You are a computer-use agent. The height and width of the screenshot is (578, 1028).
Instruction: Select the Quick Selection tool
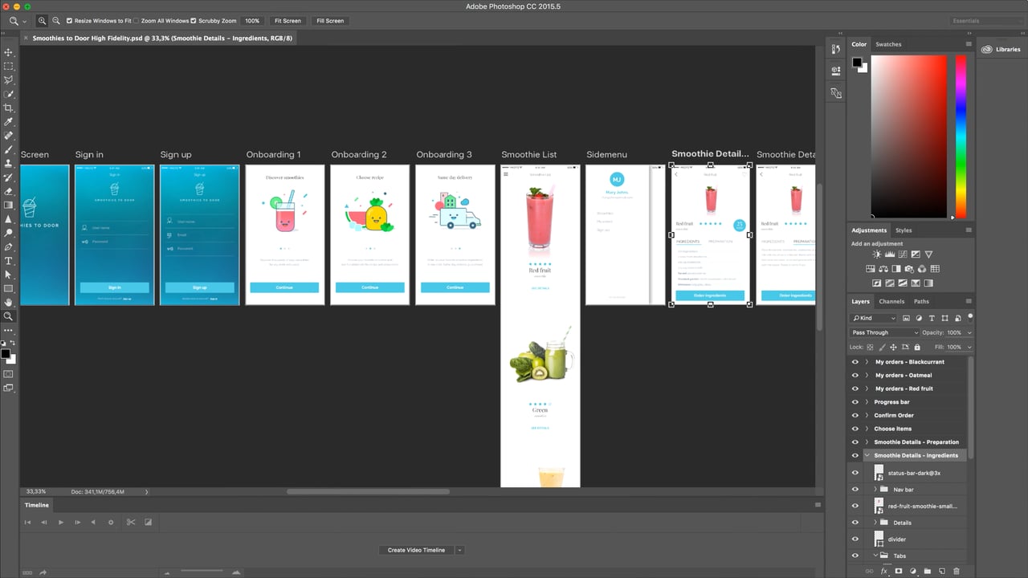tap(9, 94)
